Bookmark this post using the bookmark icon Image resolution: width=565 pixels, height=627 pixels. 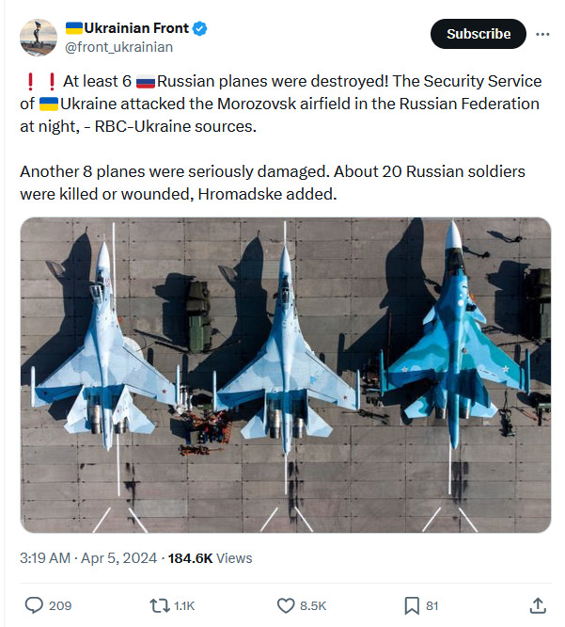pyautogui.click(x=412, y=605)
